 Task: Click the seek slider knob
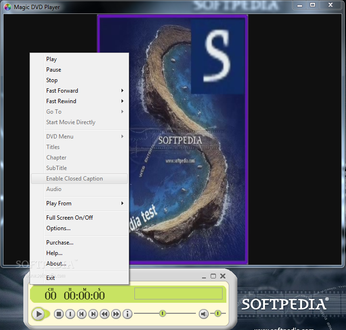tap(163, 313)
